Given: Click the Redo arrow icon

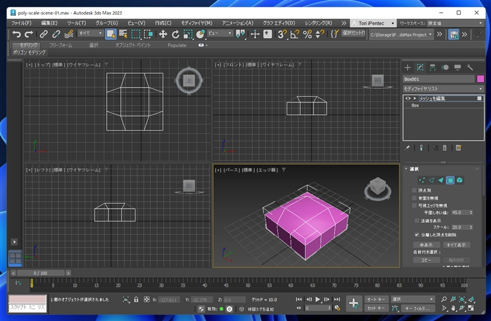Looking at the screenshot, I should (x=29, y=34).
